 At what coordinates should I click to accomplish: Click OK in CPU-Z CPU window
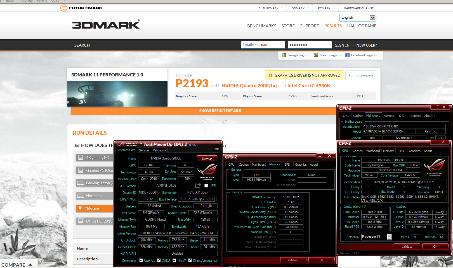(x=435, y=247)
